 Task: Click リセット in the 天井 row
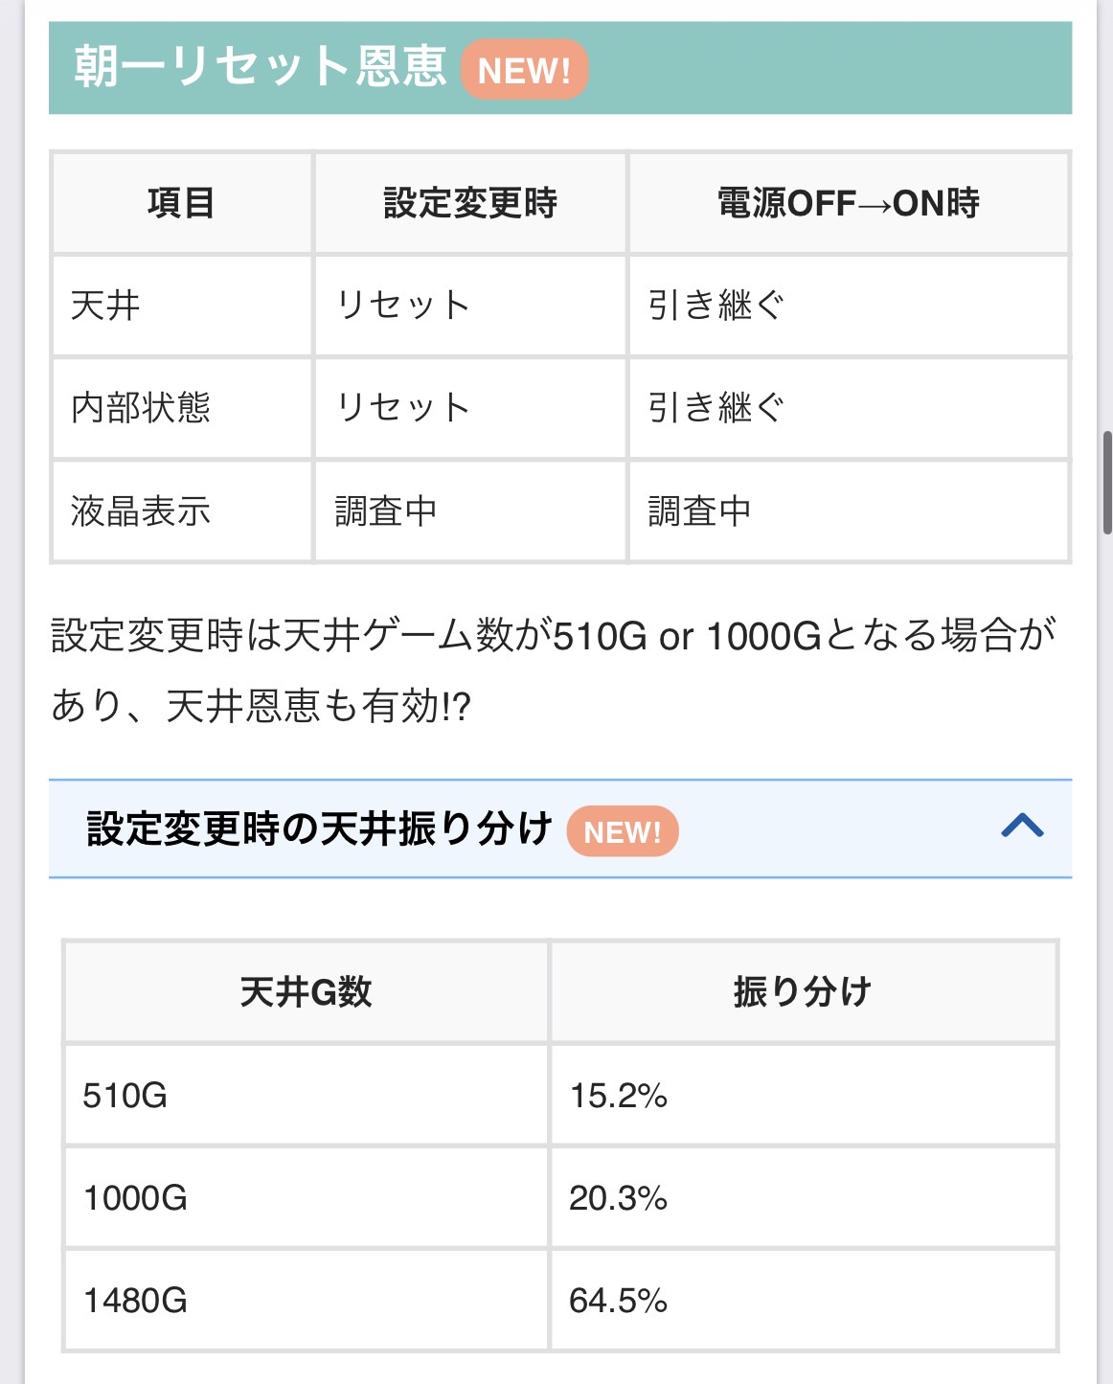(402, 306)
